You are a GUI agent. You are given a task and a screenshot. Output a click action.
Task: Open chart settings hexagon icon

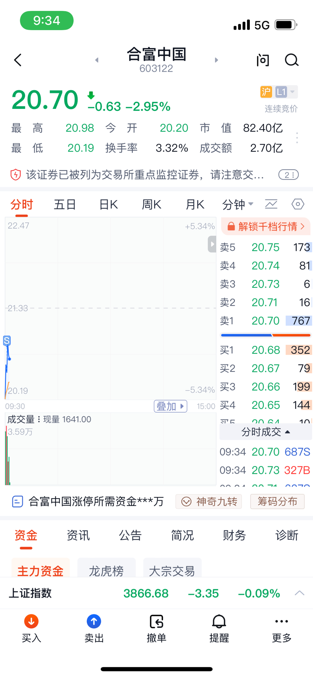coord(298,204)
